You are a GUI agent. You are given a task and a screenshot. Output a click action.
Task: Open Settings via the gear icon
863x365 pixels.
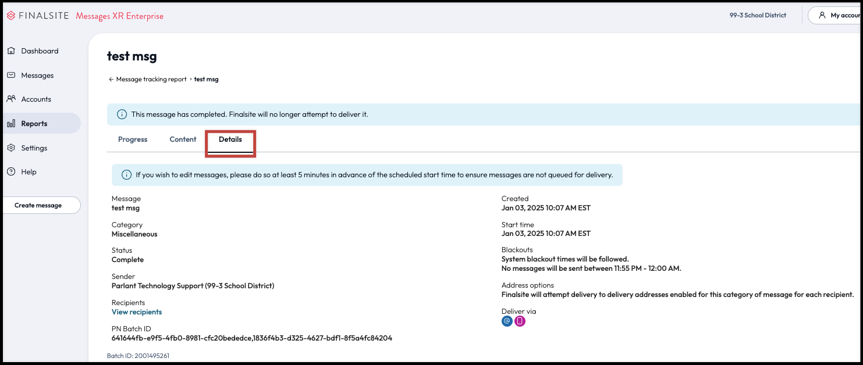11,148
